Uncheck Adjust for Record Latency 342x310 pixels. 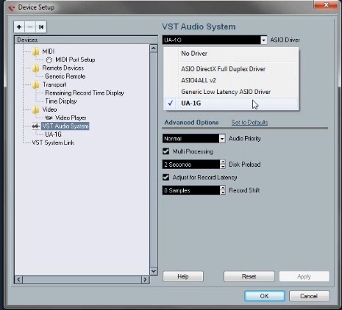point(166,177)
